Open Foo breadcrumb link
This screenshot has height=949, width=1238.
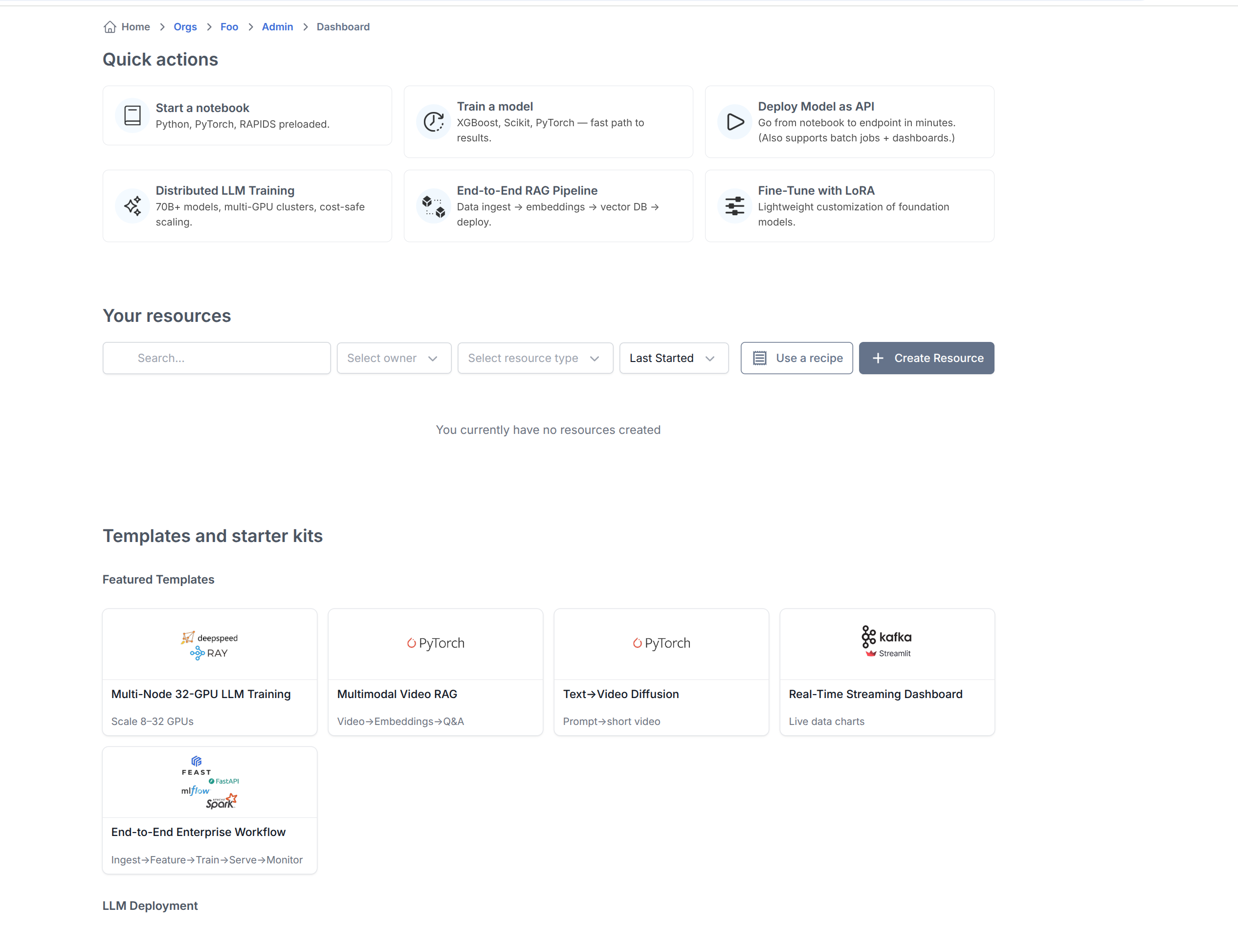pos(229,26)
